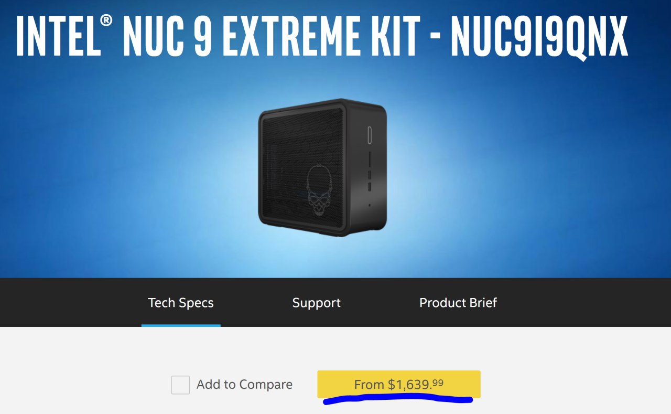Click the USB ports on the NUC front panel
The width and height of the screenshot is (671, 414).
point(370,180)
